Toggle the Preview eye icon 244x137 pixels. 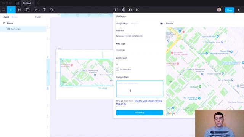161,24
